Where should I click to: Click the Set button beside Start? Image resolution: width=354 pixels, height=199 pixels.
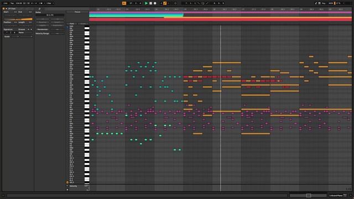[x=15, y=12]
